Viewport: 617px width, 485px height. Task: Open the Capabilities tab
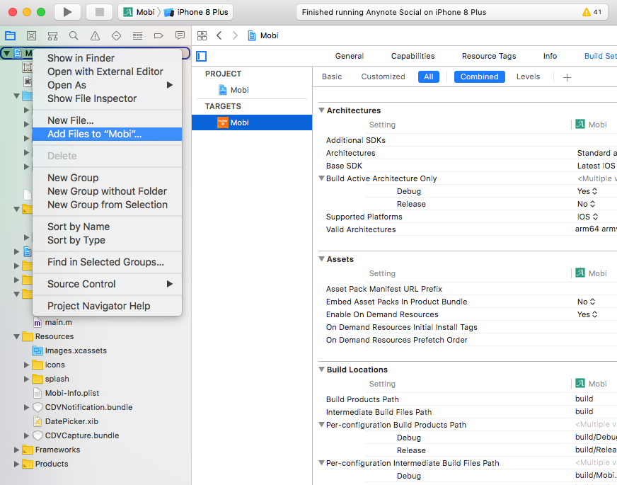click(x=413, y=56)
